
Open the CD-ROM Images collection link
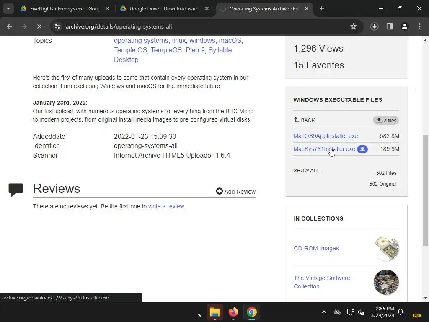pos(316,248)
